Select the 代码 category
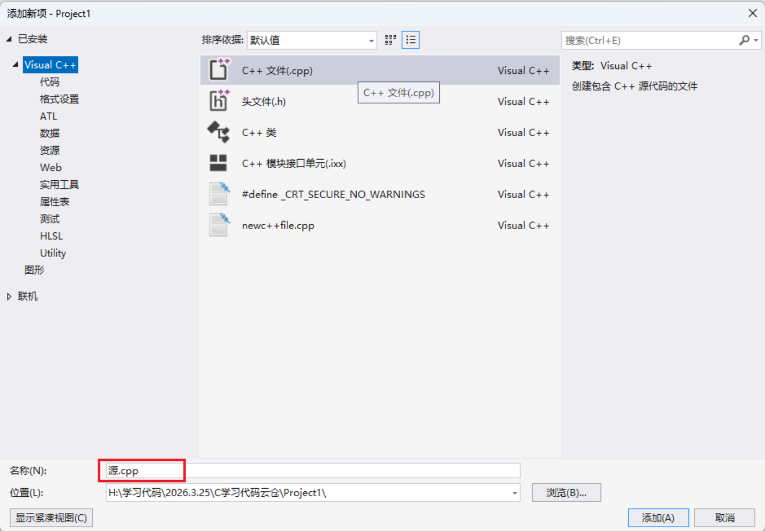This screenshot has height=531, width=765. (x=49, y=82)
